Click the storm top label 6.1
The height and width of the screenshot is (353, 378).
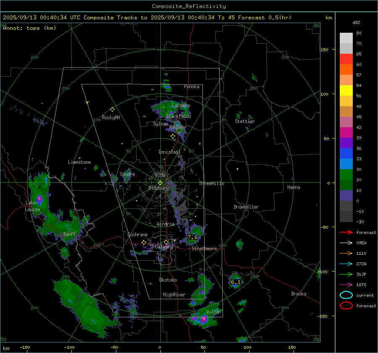(236, 282)
